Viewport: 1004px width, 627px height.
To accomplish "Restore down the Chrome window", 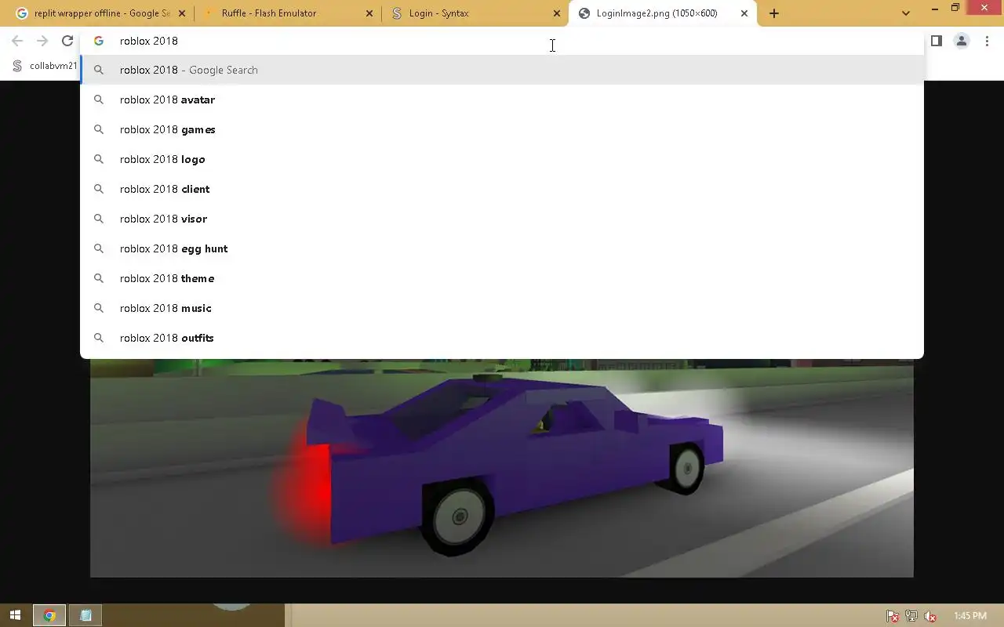I will coord(955,8).
